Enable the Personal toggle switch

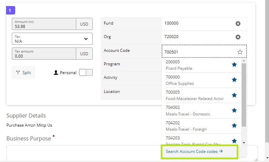(x=86, y=72)
